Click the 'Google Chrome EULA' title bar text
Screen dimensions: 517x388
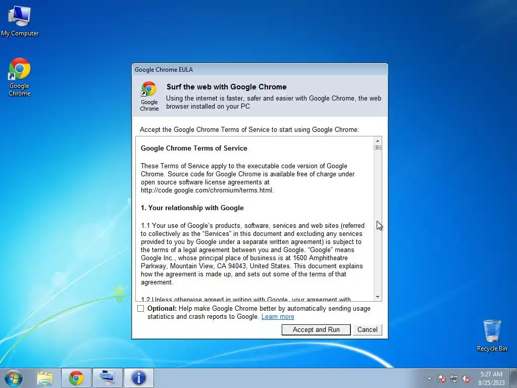point(164,70)
